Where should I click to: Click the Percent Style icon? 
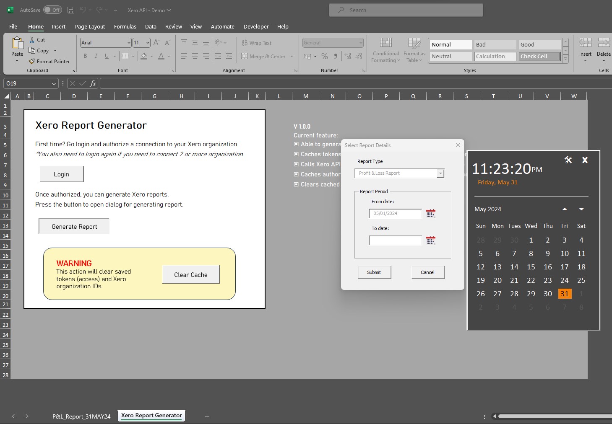tap(325, 56)
